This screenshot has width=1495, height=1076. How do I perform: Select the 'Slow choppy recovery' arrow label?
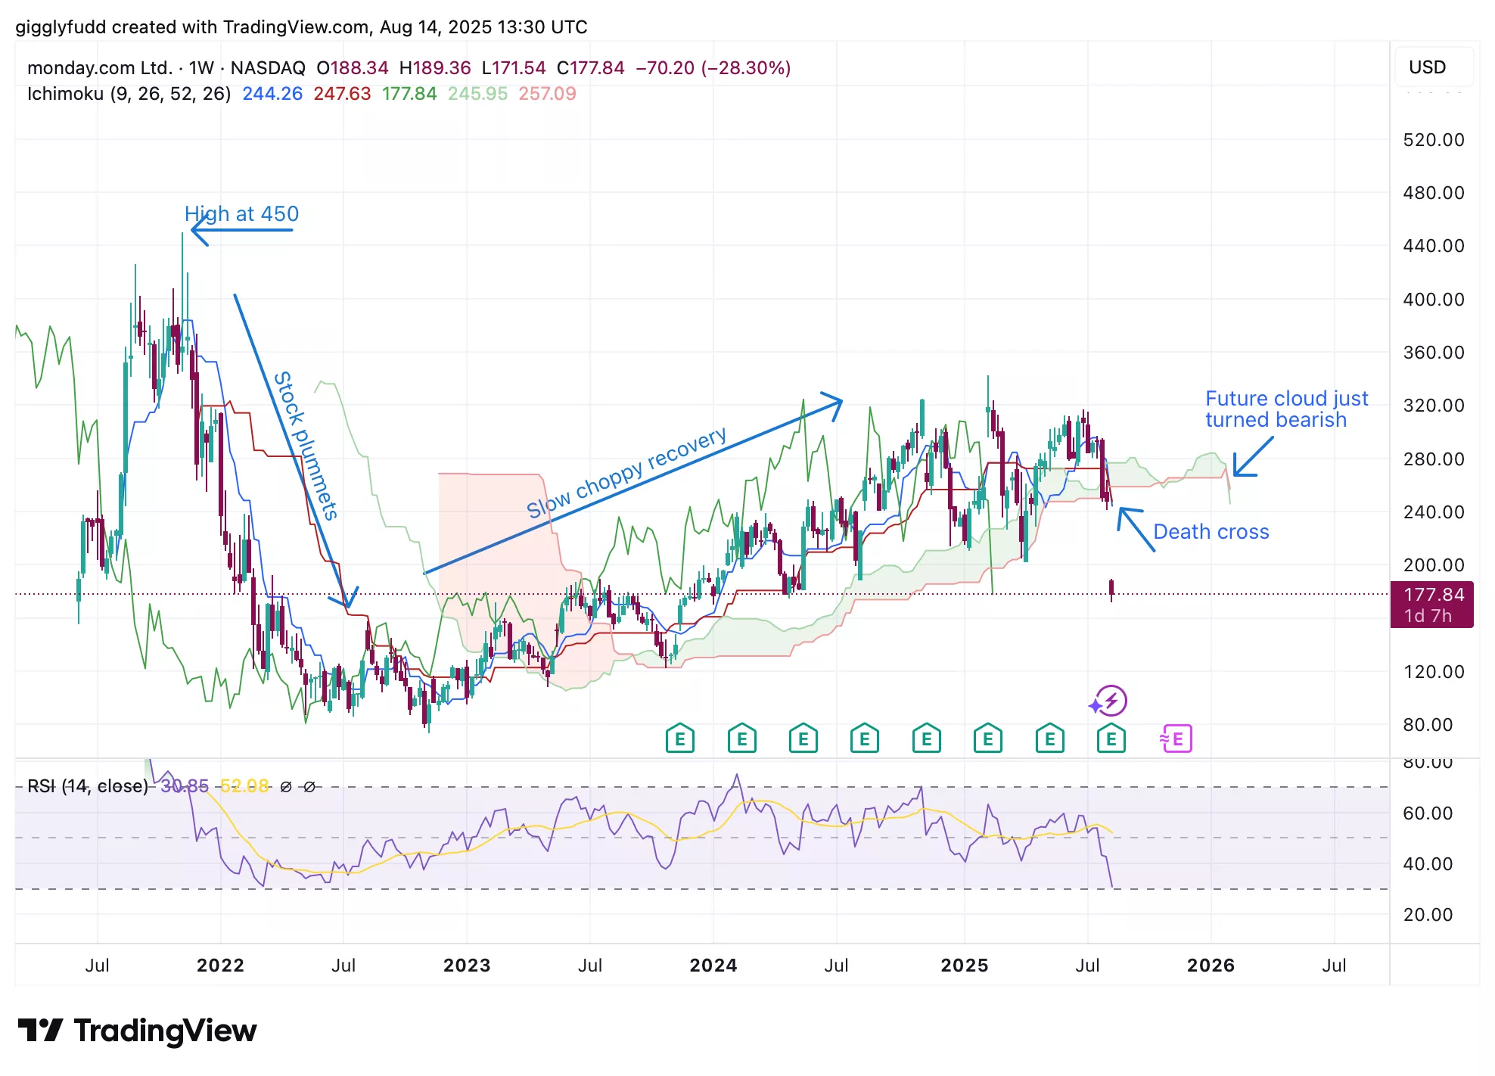[x=626, y=474]
